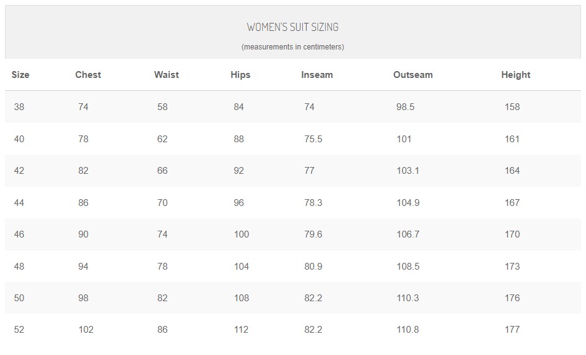Click the Hips column header
Screen dimensions: 586x355
pyautogui.click(x=240, y=75)
